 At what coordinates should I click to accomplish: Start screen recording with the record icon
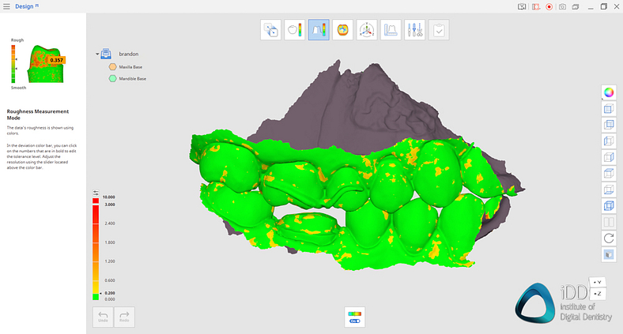[549, 6]
